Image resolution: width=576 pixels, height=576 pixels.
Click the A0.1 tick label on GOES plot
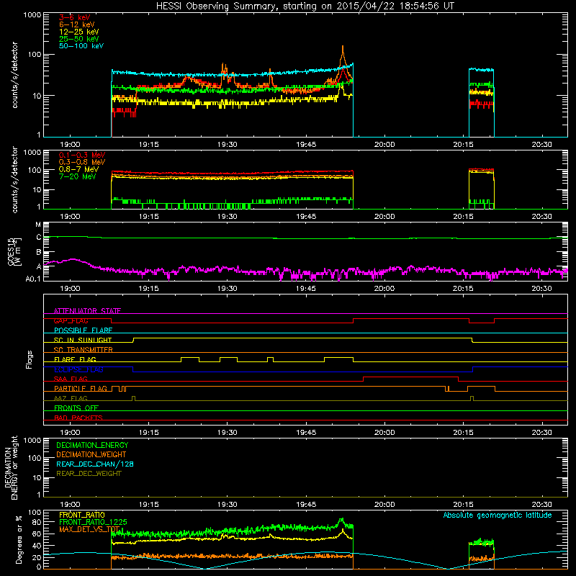[33, 279]
